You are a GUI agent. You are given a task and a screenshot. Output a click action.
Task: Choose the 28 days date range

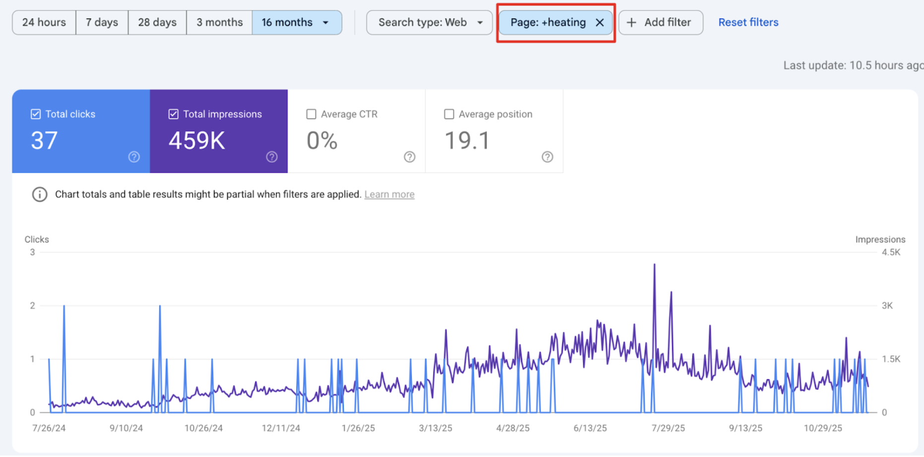[x=157, y=23]
